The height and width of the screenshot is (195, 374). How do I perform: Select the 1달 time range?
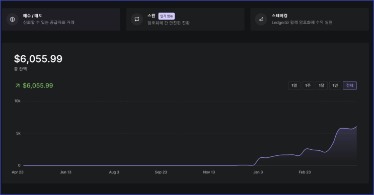322,85
